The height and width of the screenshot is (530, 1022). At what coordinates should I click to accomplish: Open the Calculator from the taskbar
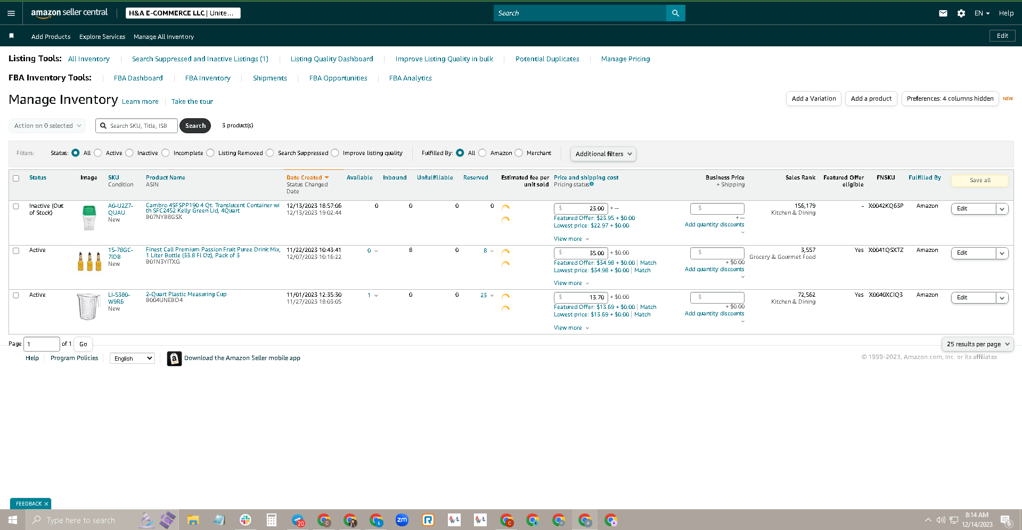tap(272, 520)
